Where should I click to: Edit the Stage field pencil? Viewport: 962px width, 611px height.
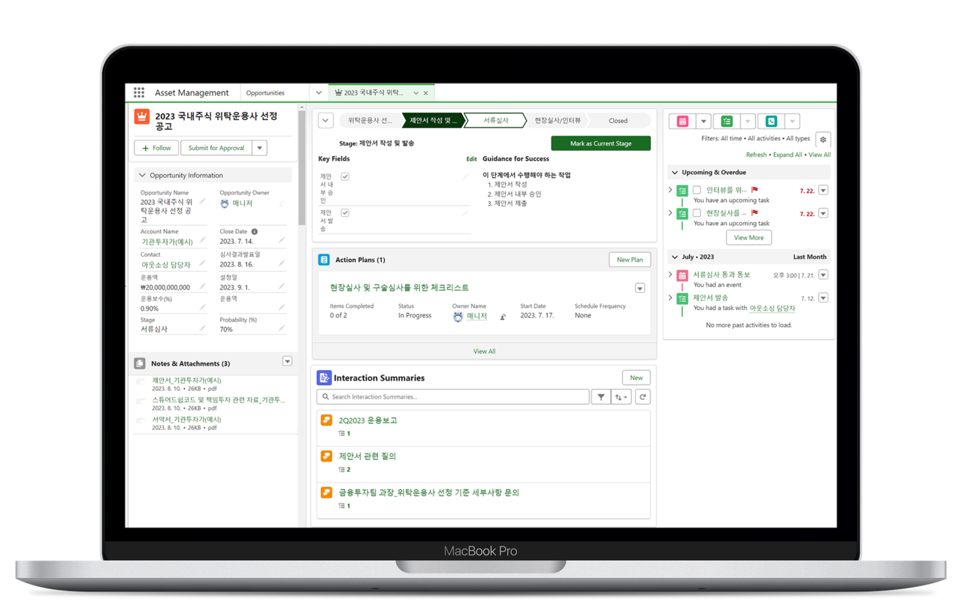tap(202, 328)
